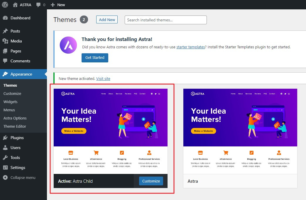Open the Pages menu item

tap(23, 51)
